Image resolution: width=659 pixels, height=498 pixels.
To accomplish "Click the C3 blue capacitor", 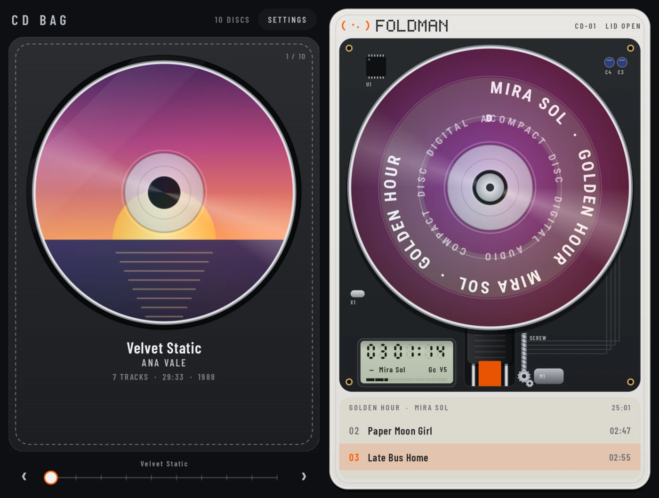I will click(x=622, y=62).
